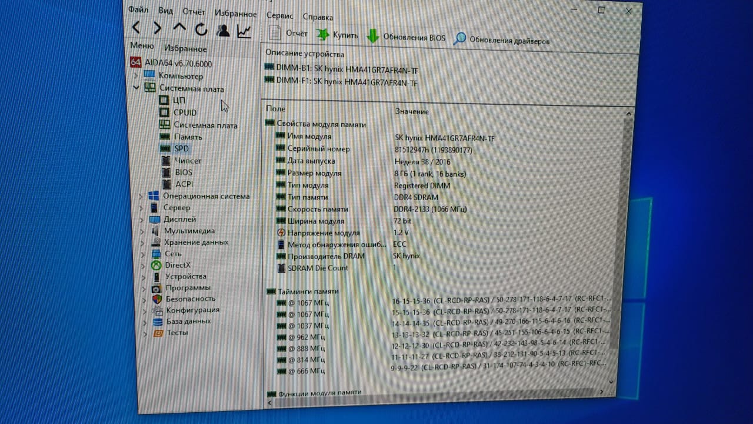Collapse the Системная плата tree node
This screenshot has height=424, width=753.
click(136, 88)
